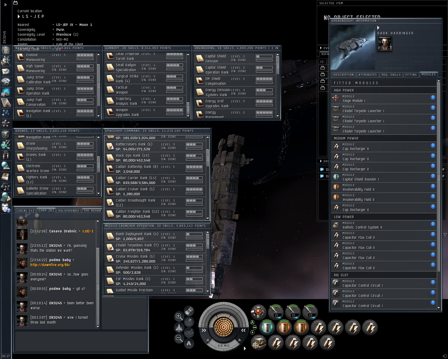
Task: Open the Fitting tab in Dreadnought Information
Action: (x=411, y=75)
